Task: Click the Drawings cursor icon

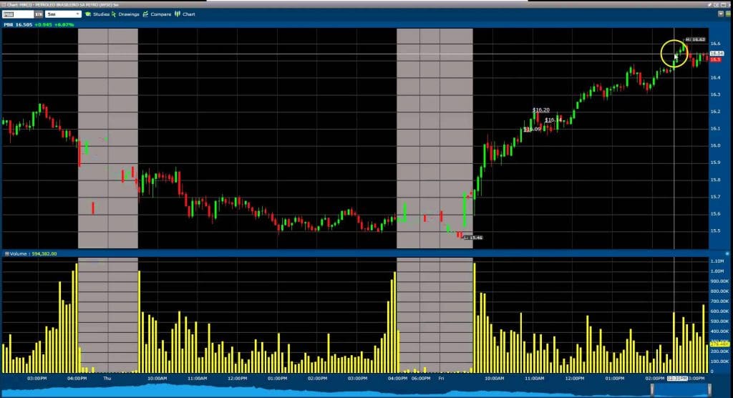Action: 114,14
